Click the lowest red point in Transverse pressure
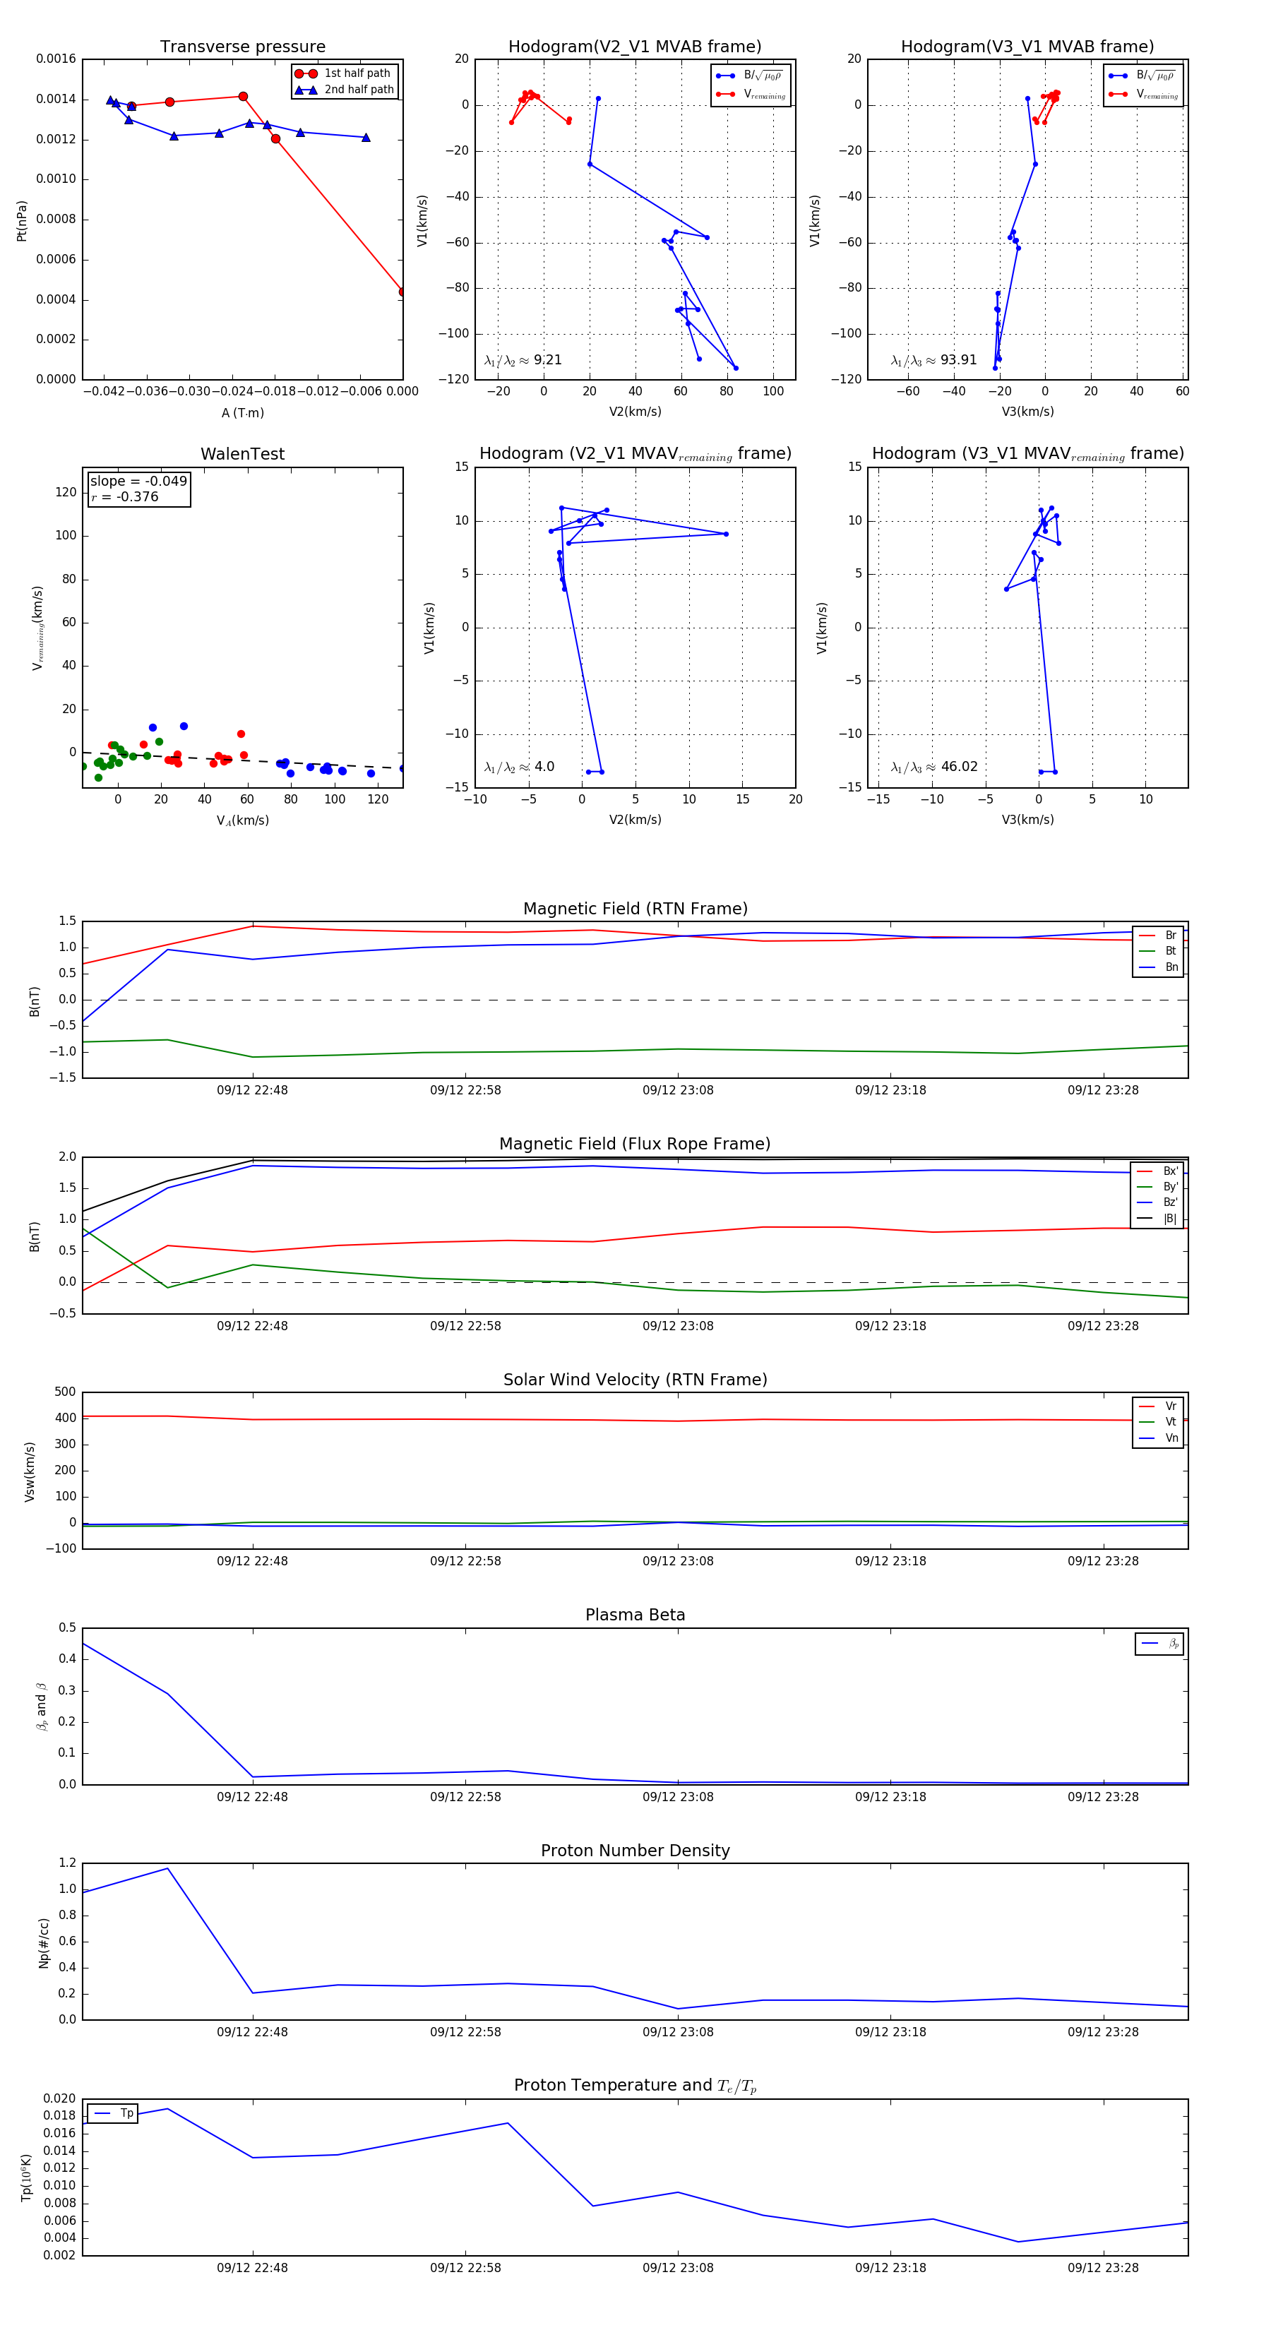This screenshot has height=2330, width=1271. pos(402,291)
